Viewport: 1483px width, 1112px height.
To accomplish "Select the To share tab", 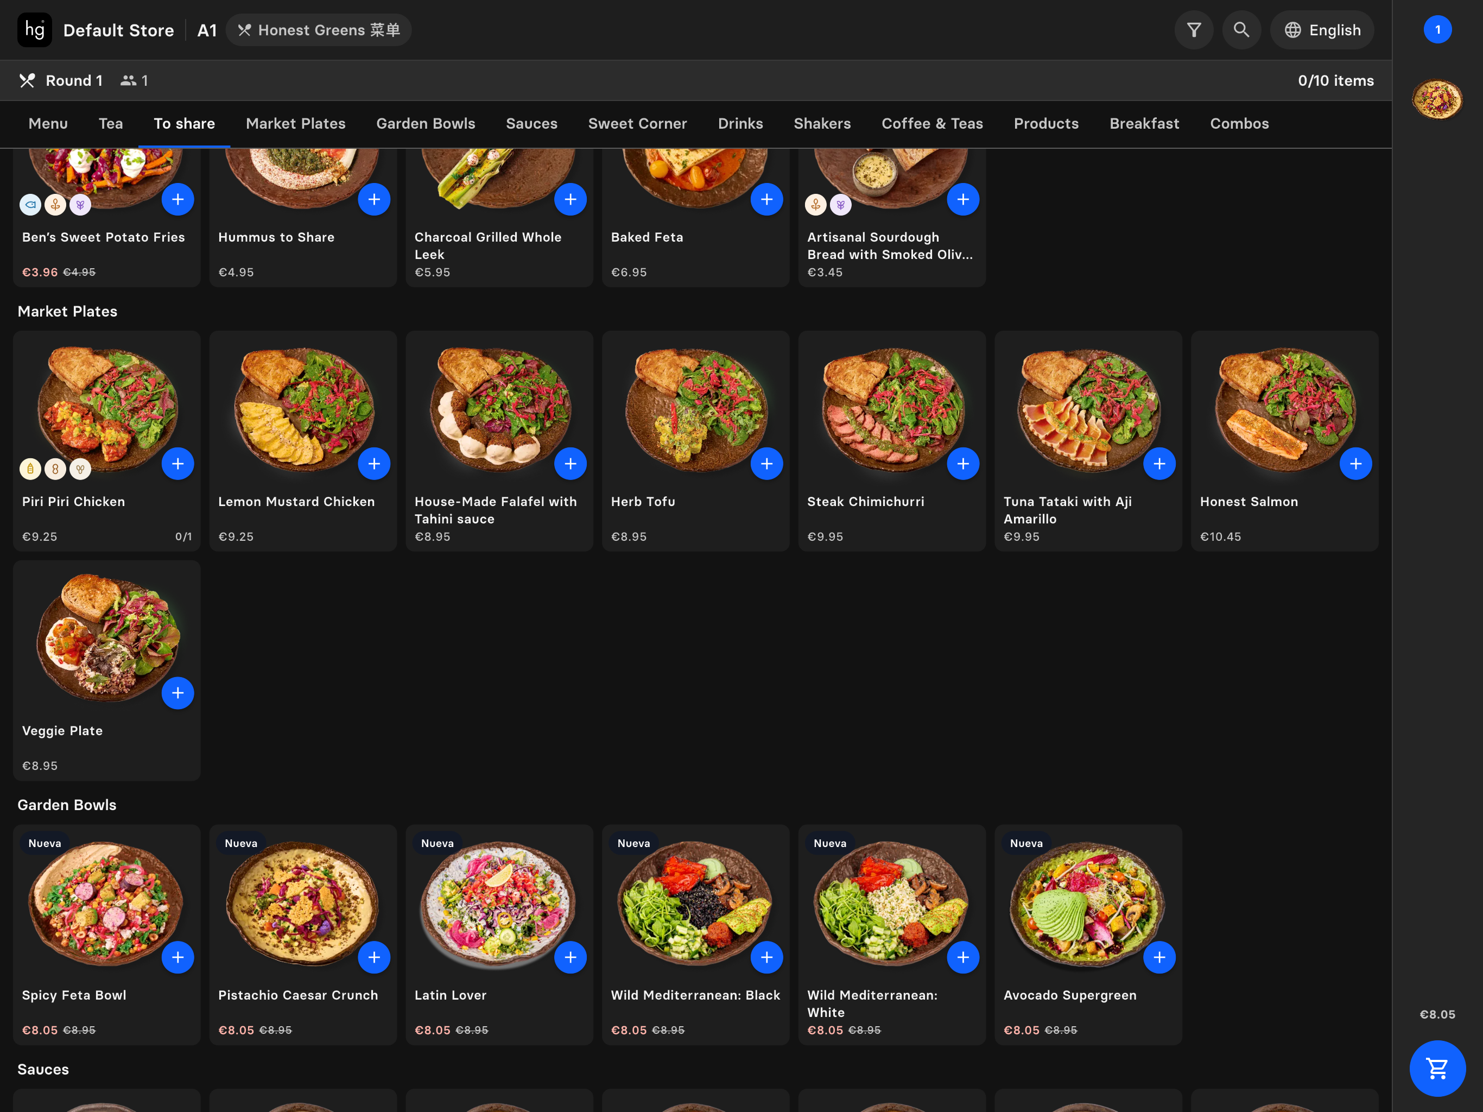I will tap(185, 123).
